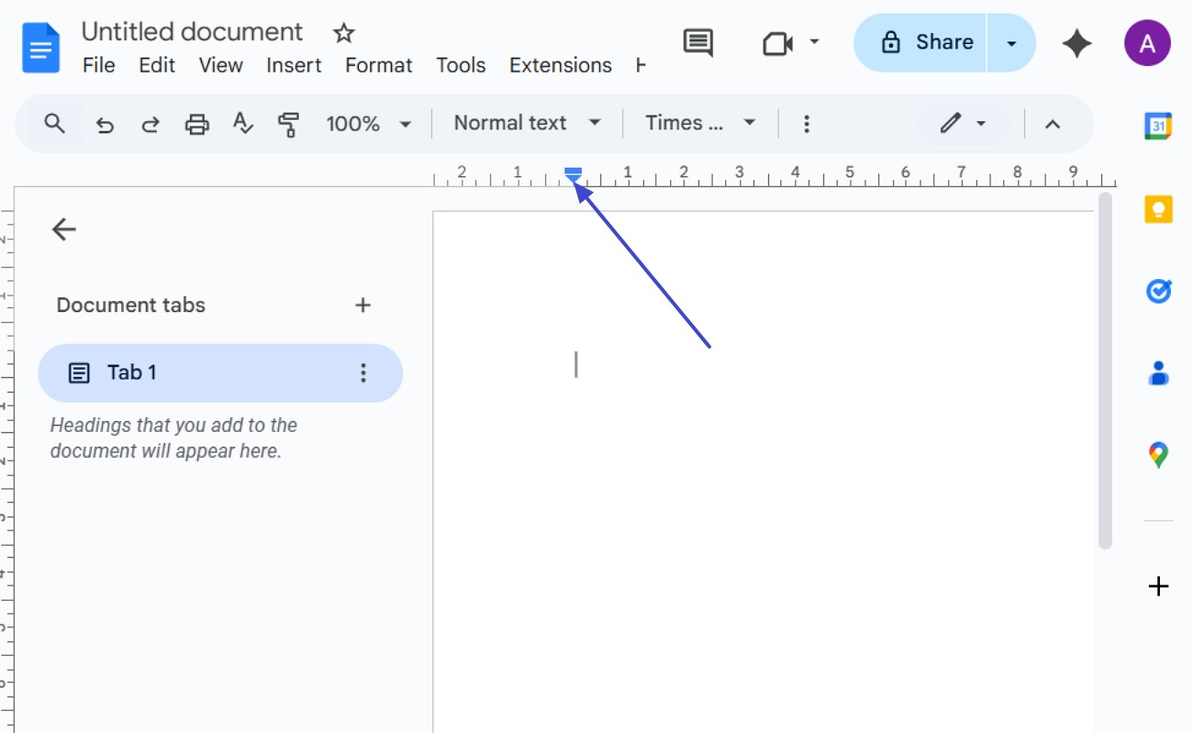Open Google Keep side panel
The height and width of the screenshot is (733, 1193).
[1158, 209]
